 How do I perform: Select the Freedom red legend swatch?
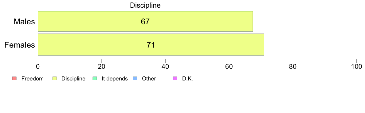14,79
